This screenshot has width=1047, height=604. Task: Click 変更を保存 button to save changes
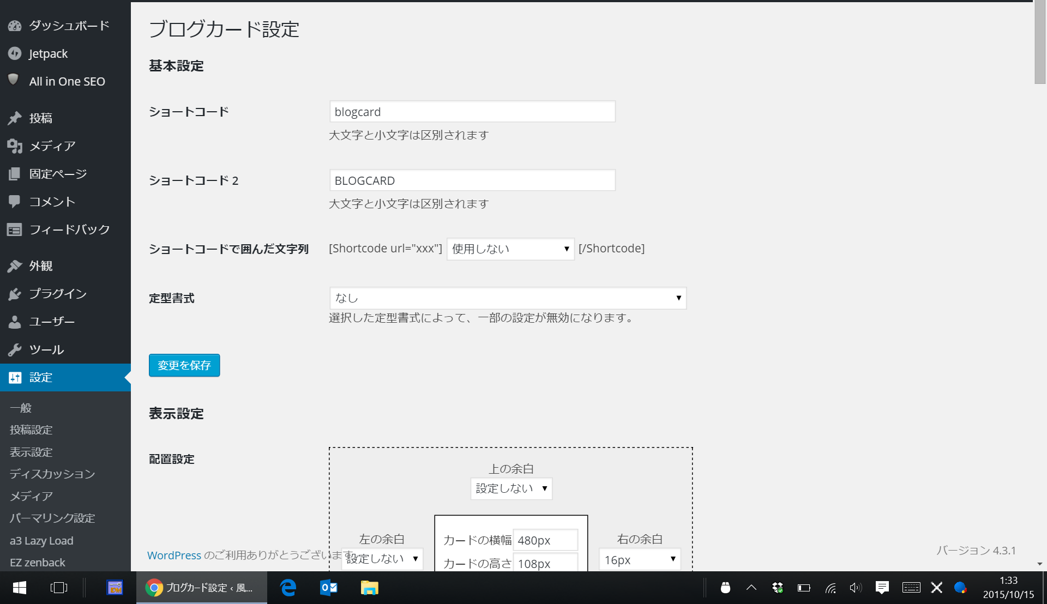(184, 365)
